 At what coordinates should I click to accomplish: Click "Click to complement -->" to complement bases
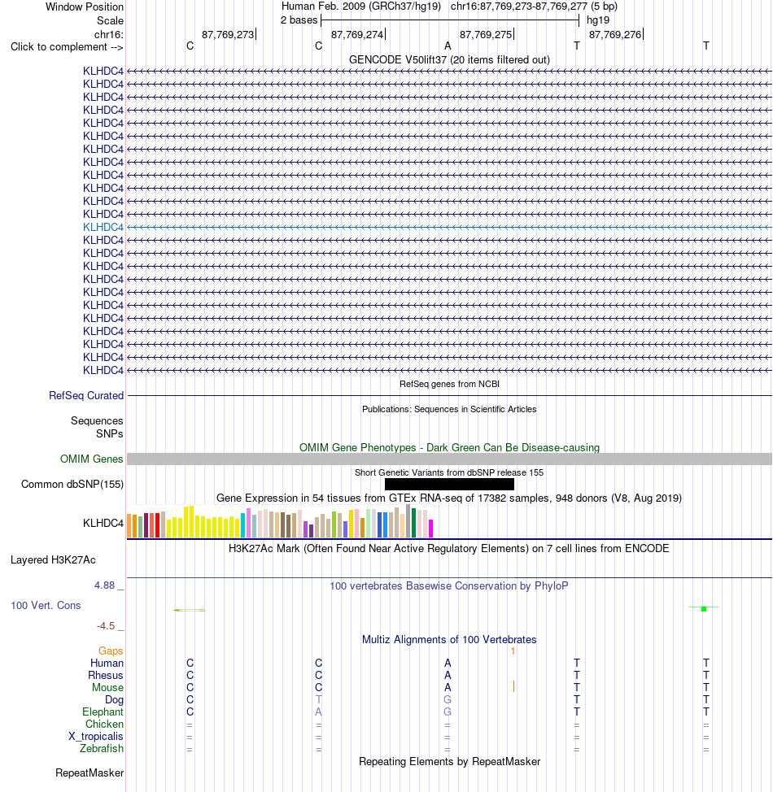67,47
